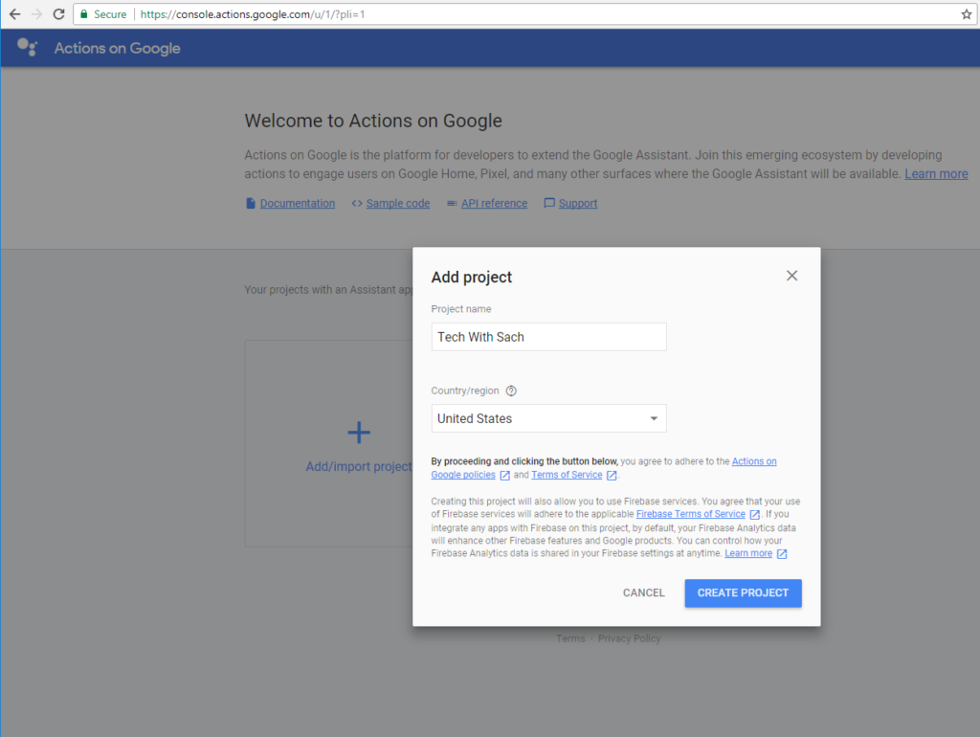The height and width of the screenshot is (737, 980).
Task: Click the Country/region help question-mark icon
Action: [511, 391]
